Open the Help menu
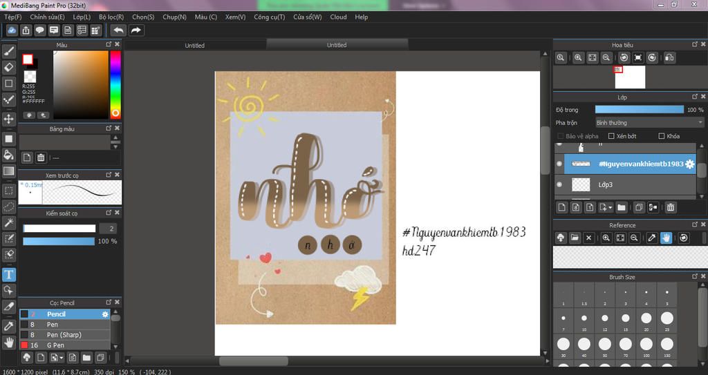 (x=361, y=17)
